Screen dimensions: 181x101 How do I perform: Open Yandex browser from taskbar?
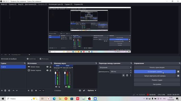point(48,98)
